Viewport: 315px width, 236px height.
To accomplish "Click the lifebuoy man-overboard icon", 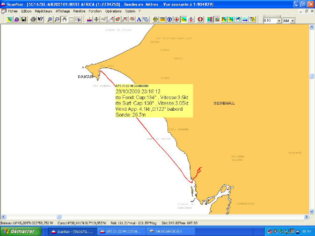I will pos(199,20).
